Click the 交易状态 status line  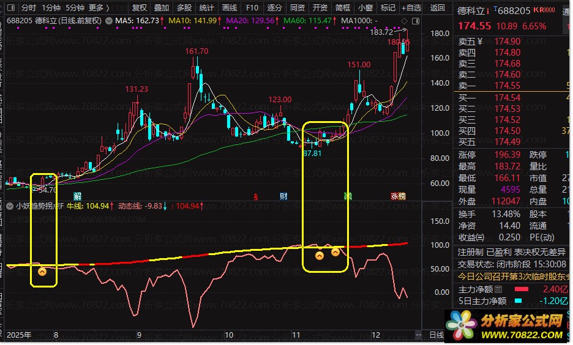[512, 264]
